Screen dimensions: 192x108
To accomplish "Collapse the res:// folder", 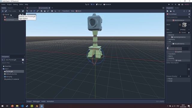I will (2, 69).
